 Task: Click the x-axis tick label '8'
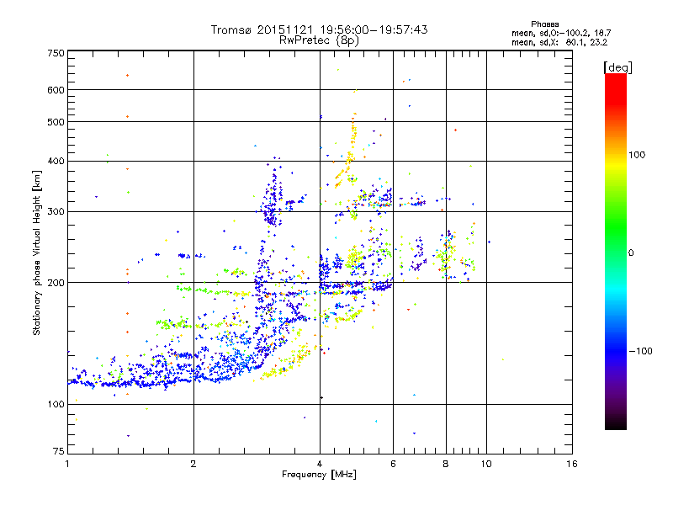point(446,464)
